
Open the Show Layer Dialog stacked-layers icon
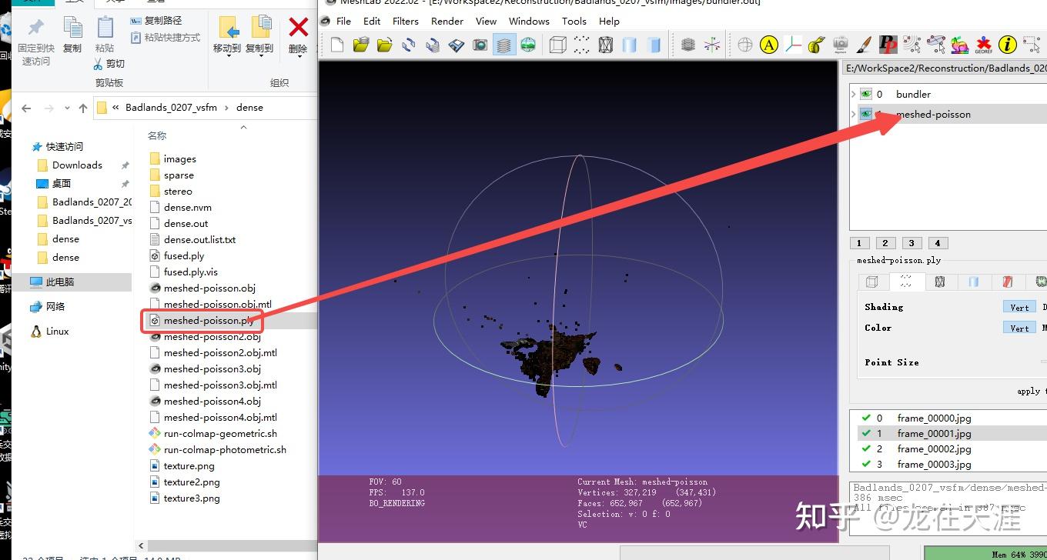[x=504, y=45]
